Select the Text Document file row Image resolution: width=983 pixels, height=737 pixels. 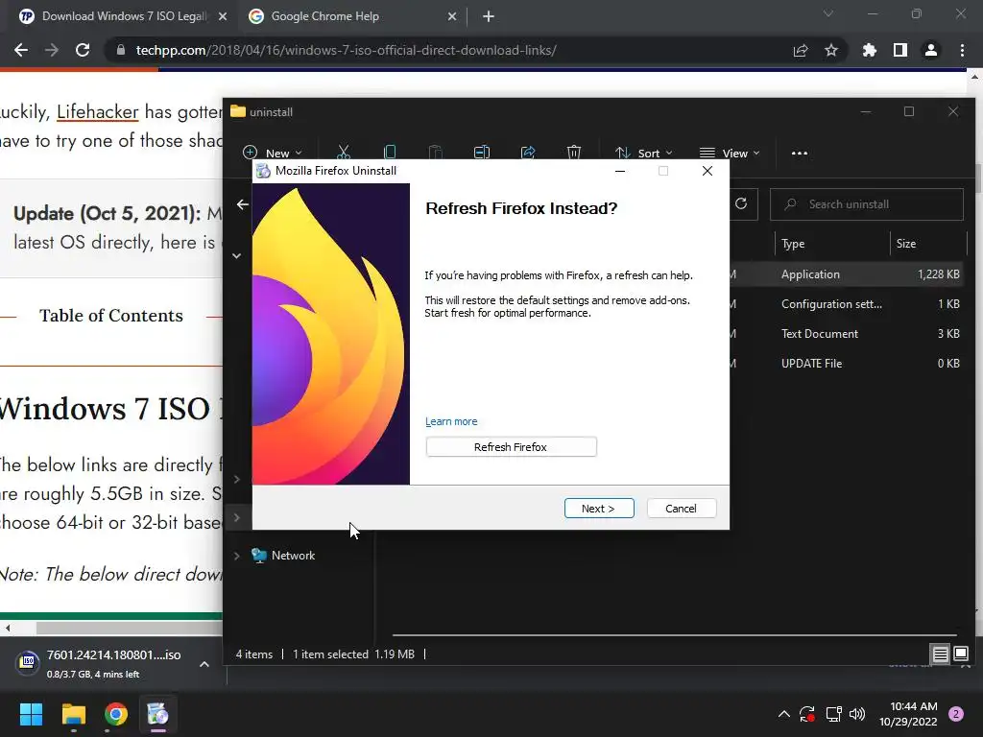pos(847,333)
